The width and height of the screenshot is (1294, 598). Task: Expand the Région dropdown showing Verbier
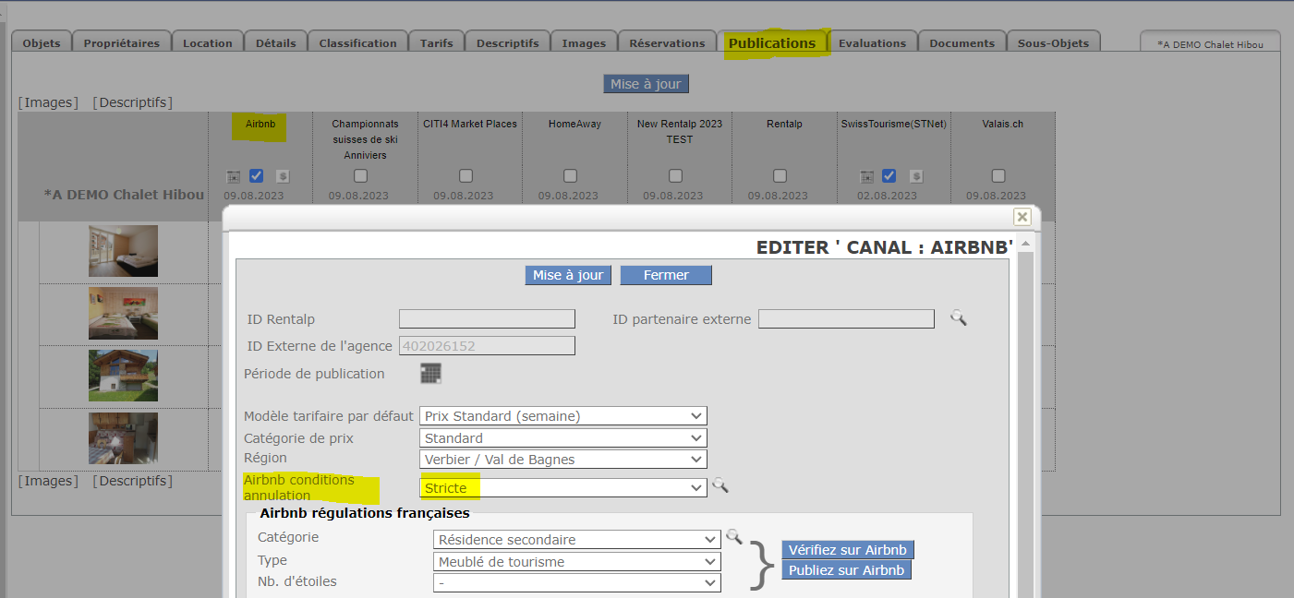562,460
